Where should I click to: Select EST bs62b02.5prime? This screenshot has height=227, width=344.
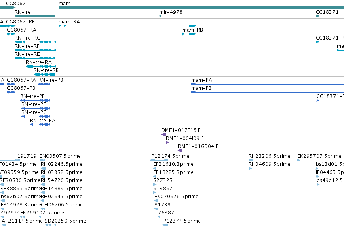pos(21,197)
